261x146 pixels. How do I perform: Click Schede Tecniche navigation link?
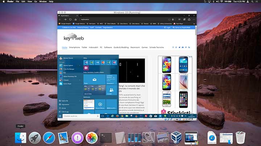[x=157, y=47]
